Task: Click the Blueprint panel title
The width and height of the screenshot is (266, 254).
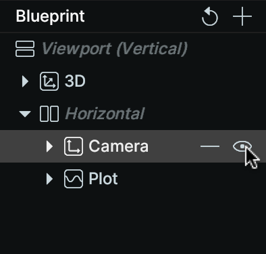Action: click(50, 16)
